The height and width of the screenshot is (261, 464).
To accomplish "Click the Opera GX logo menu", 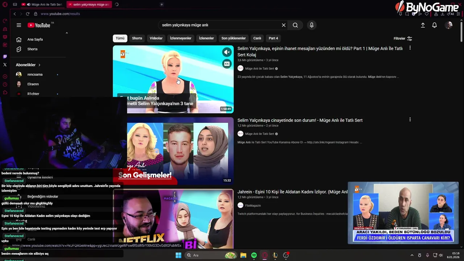I will 5,5.
